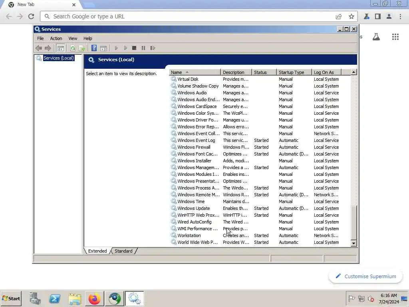Stop service using square toolbar button
Image resolution: width=409 pixels, height=307 pixels.
click(134, 48)
